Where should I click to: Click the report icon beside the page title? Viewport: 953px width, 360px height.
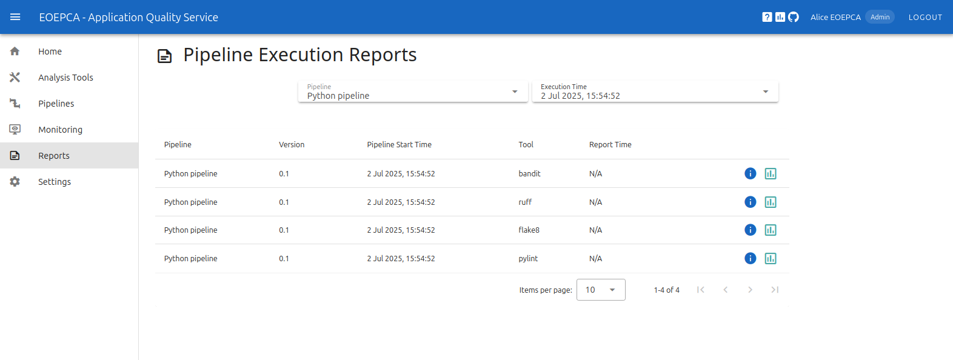pos(164,56)
